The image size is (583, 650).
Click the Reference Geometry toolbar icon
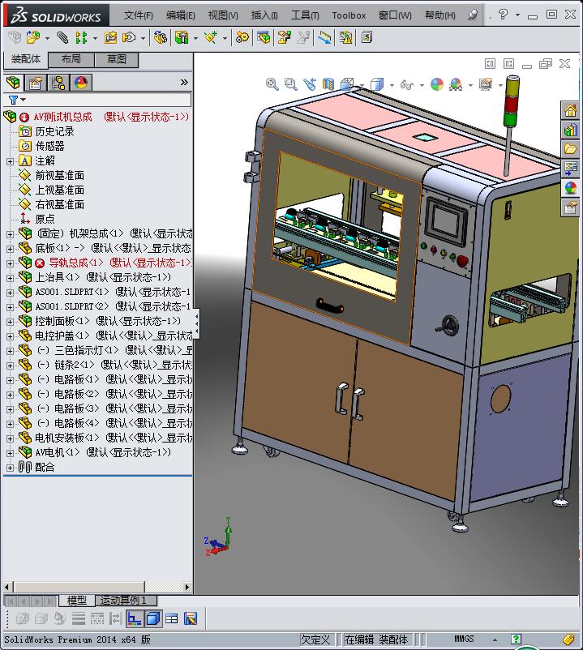click(x=211, y=38)
